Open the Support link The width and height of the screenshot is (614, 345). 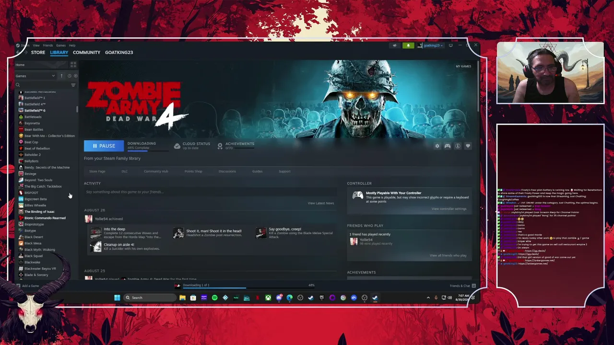click(284, 171)
